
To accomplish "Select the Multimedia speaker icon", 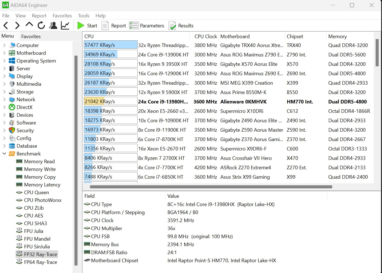I will 12,84.
